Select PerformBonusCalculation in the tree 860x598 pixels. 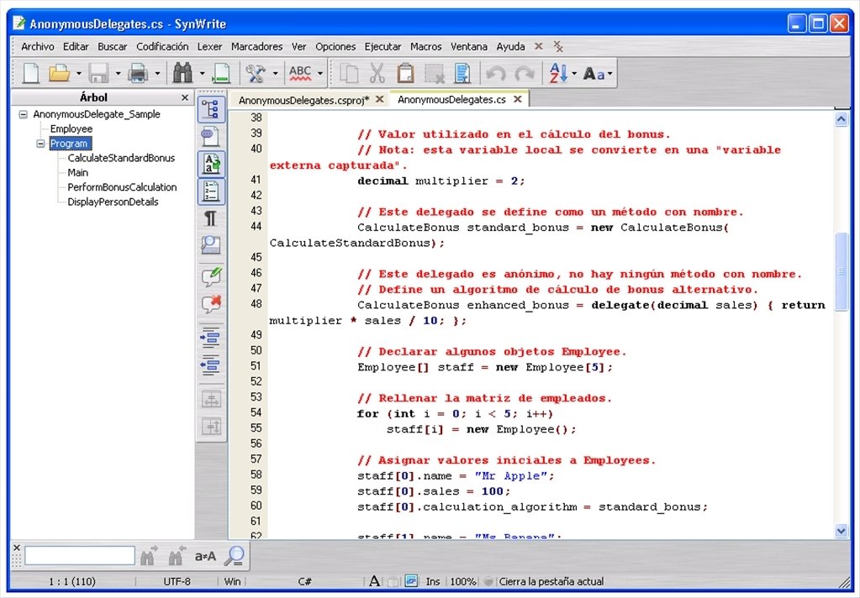click(x=122, y=187)
